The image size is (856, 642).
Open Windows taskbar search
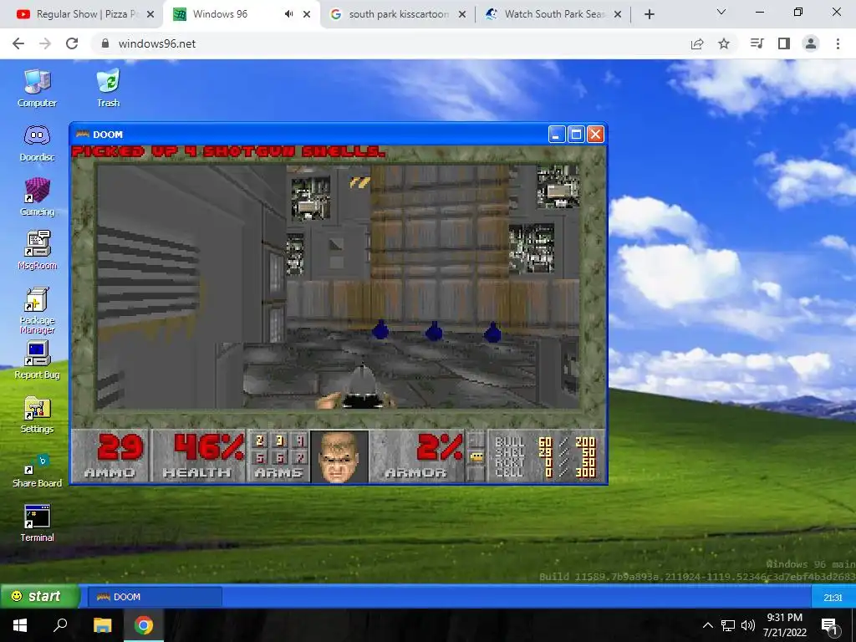[x=60, y=625]
